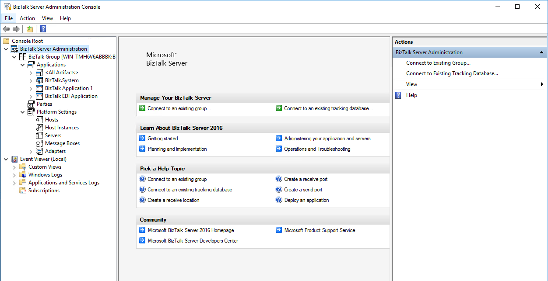Viewport: 548px width, 281px height.
Task: Expand the BizTalk EDI Application node
Action: [31, 96]
